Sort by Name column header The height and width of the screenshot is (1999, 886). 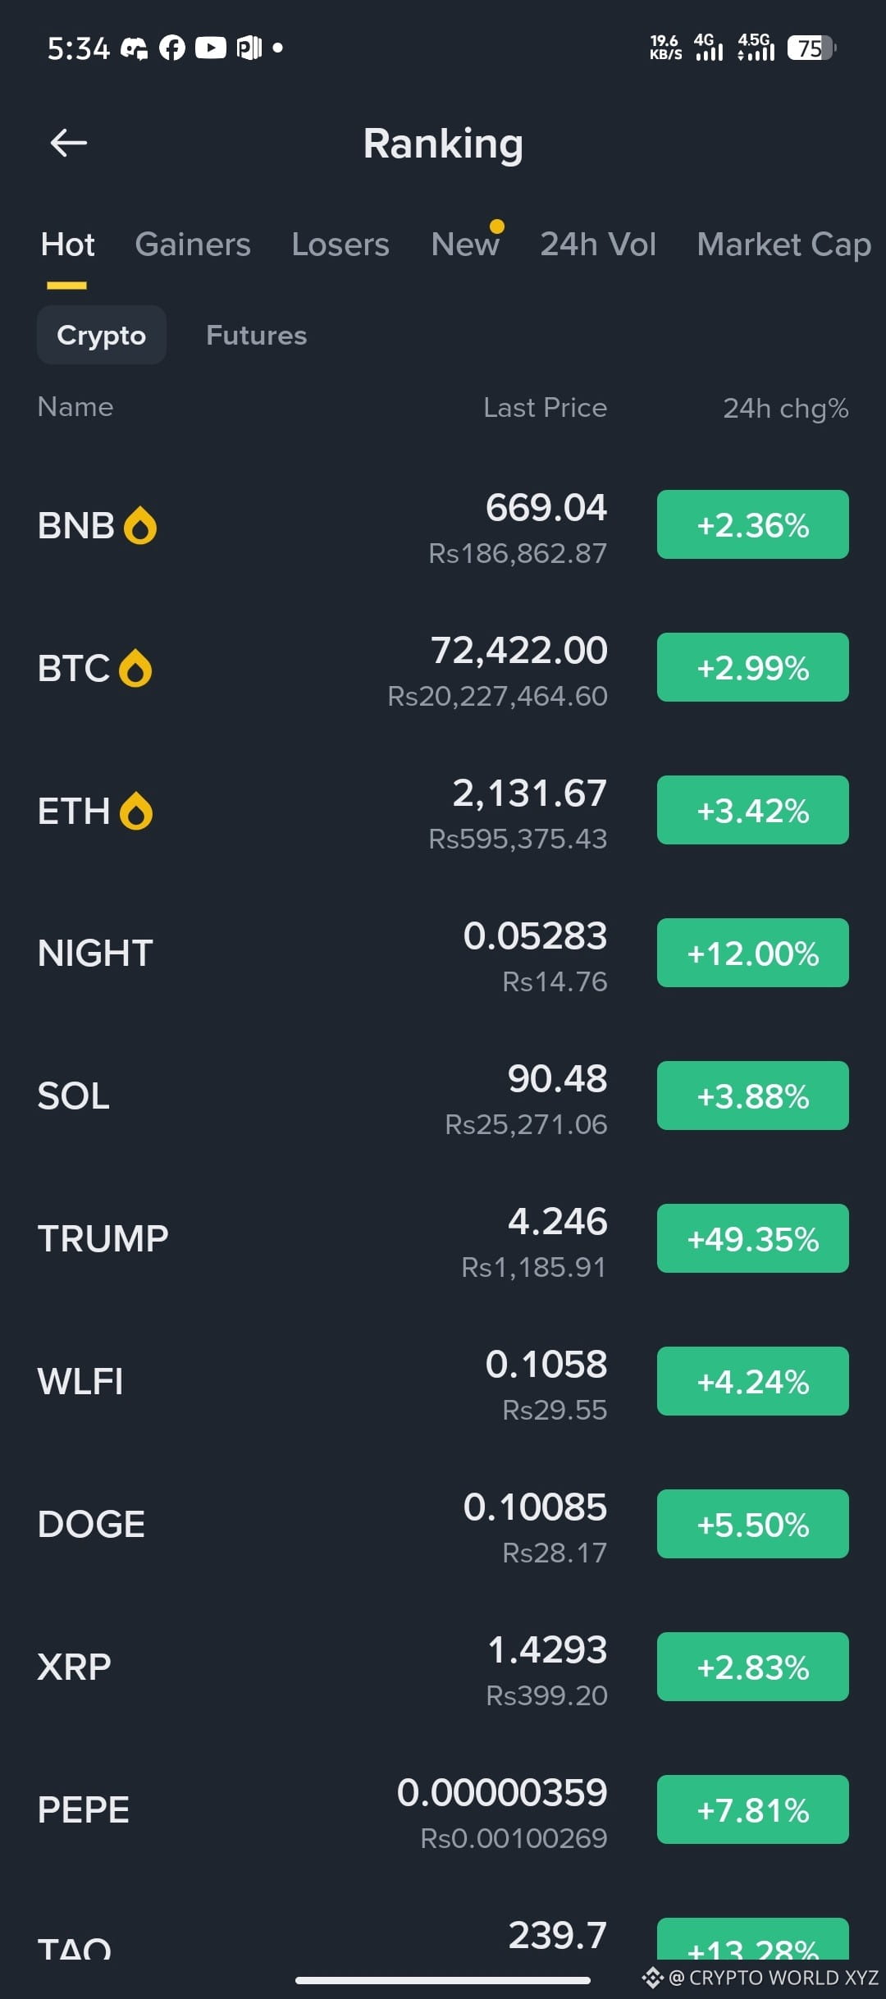tap(75, 406)
